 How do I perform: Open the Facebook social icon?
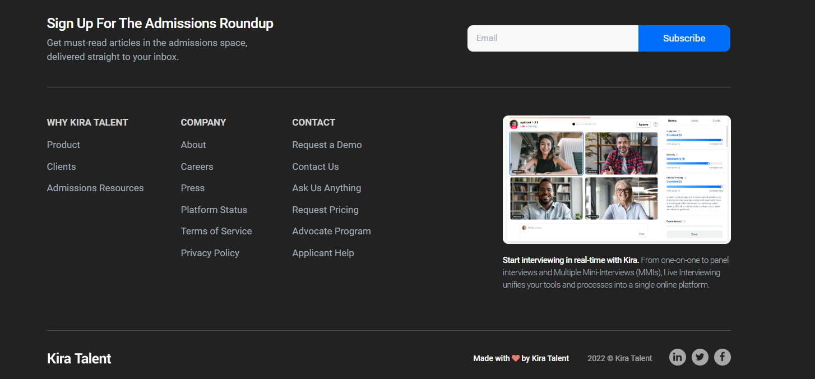coord(722,357)
